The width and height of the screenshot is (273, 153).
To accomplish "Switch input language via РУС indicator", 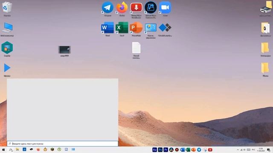I will click(253, 150).
